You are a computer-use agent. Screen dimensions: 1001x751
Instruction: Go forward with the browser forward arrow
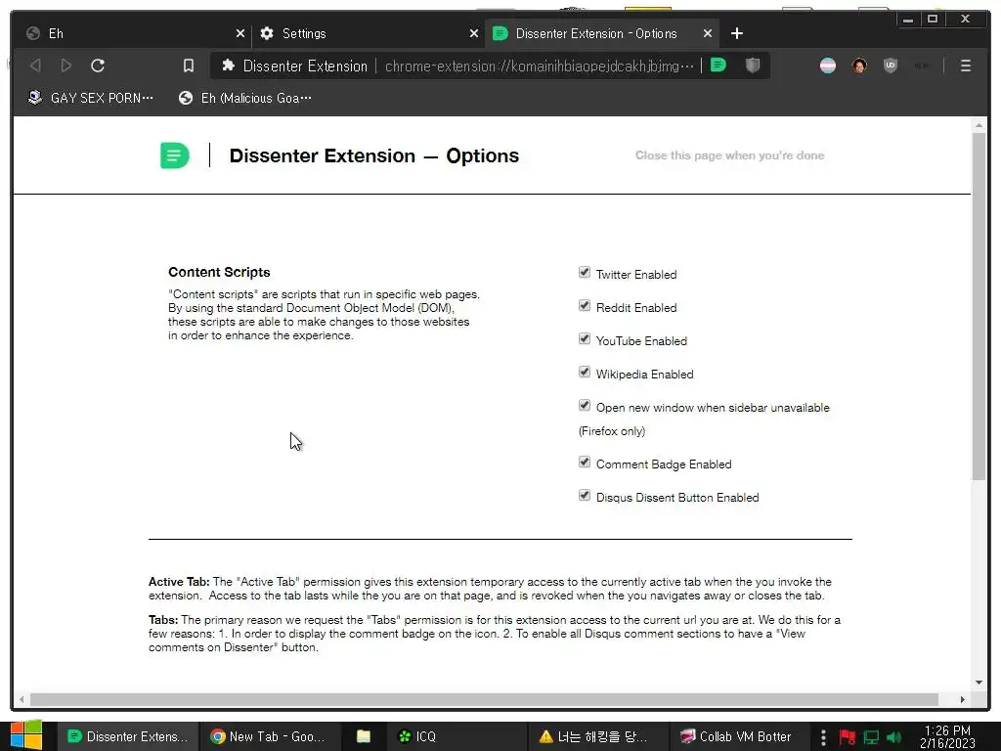66,66
